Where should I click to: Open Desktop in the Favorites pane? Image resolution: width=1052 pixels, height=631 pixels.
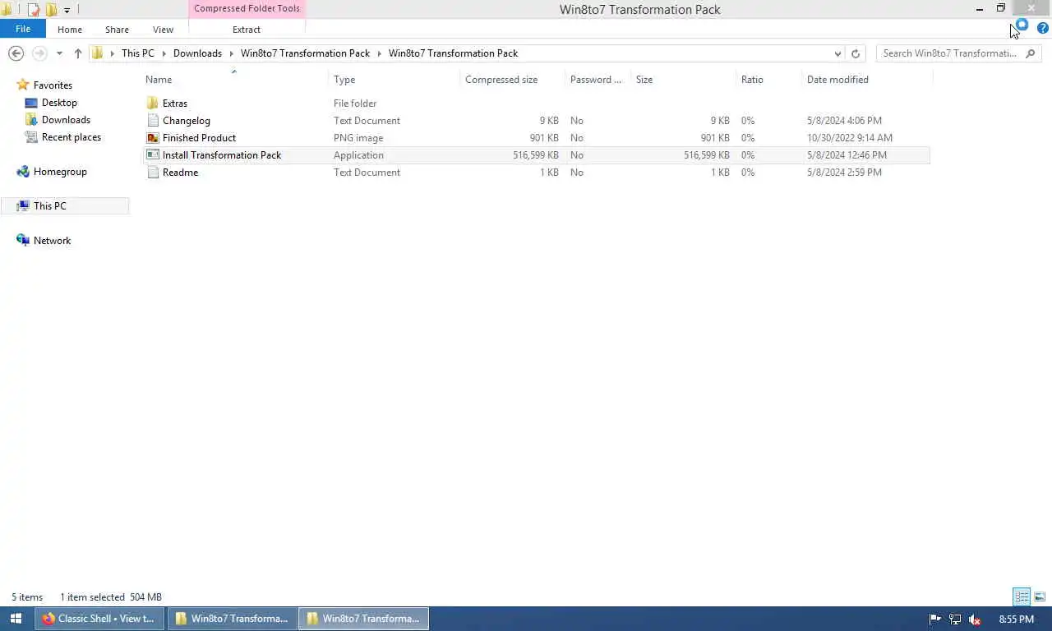point(59,103)
